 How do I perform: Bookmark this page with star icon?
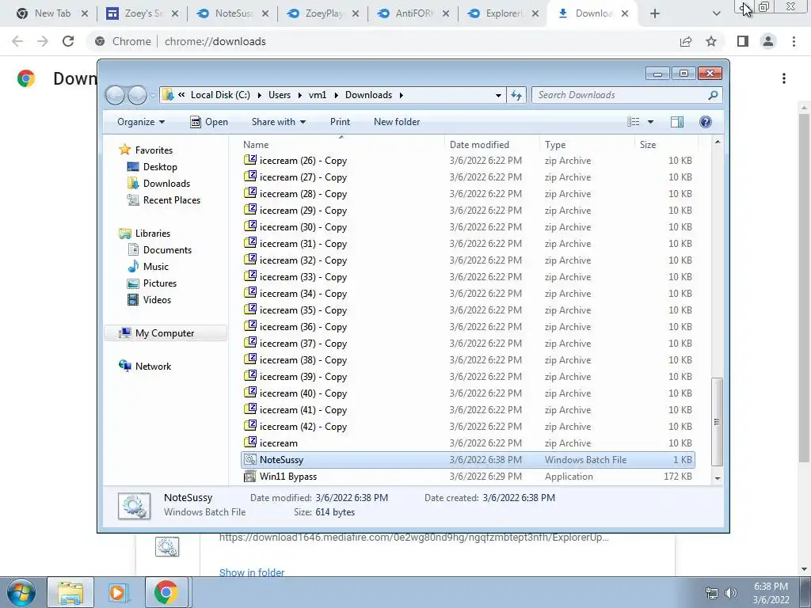[x=711, y=41]
